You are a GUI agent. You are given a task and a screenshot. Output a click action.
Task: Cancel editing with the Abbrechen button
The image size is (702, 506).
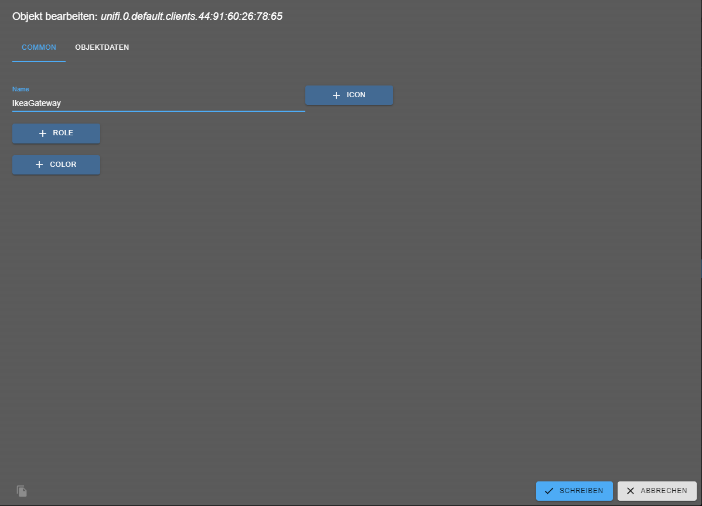[x=657, y=491]
